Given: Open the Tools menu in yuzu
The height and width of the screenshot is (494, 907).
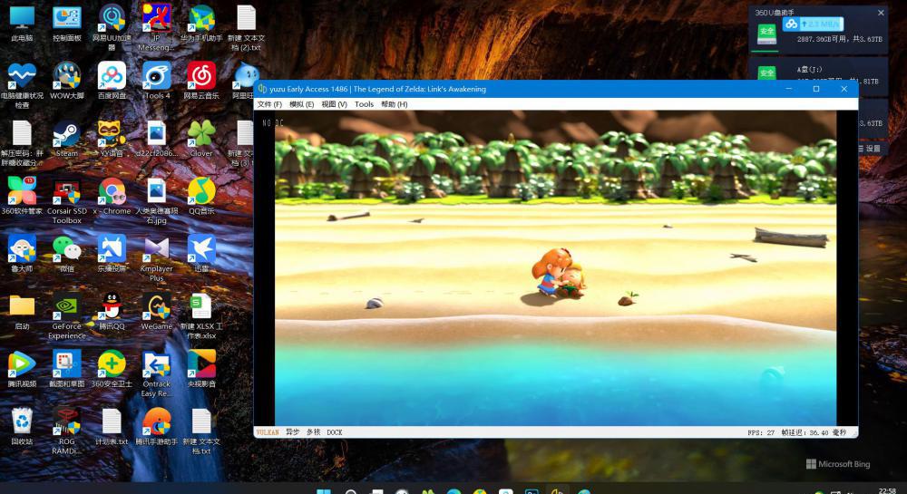Looking at the screenshot, I should click(x=364, y=104).
